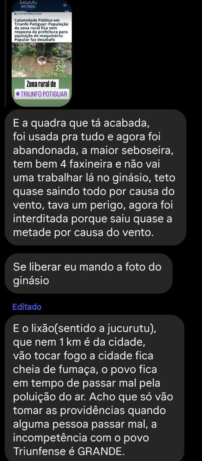Click the Editado label above last message

(x=27, y=307)
